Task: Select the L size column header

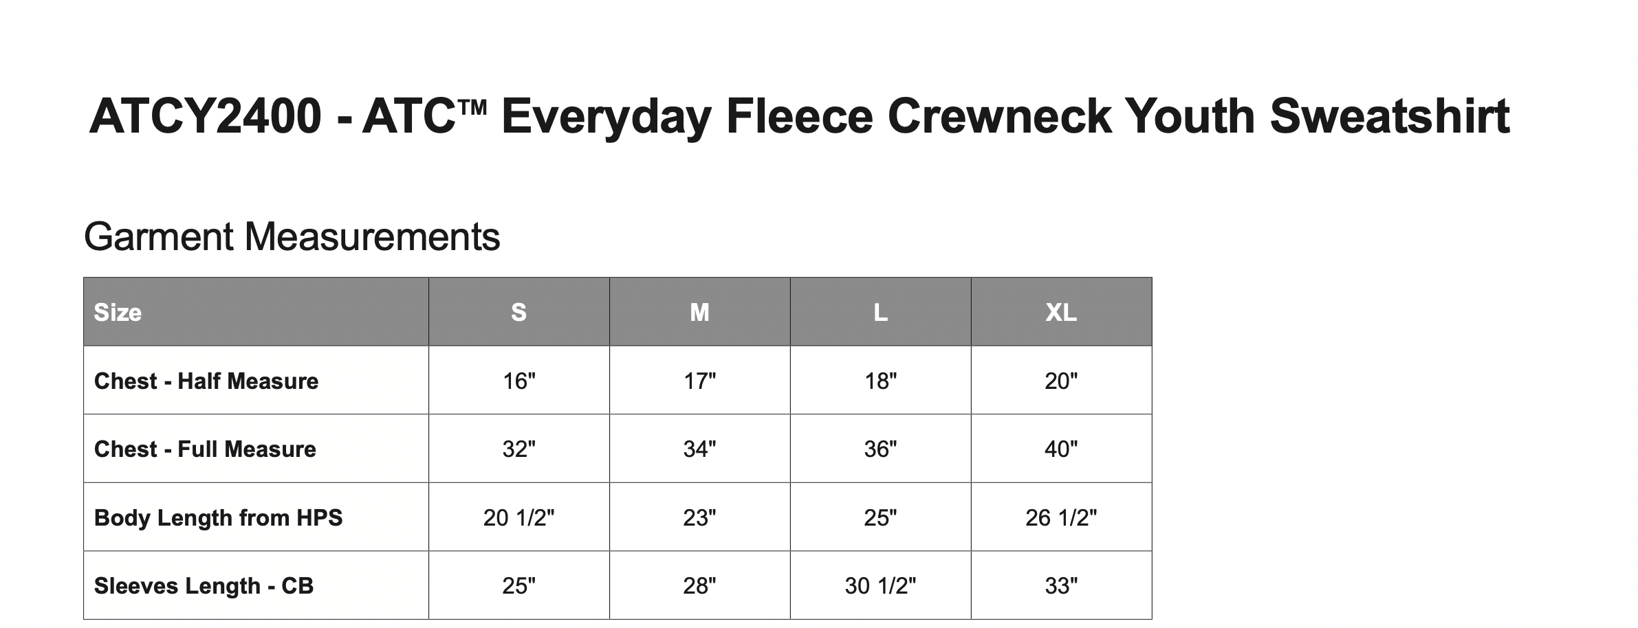Action: pyautogui.click(x=880, y=313)
